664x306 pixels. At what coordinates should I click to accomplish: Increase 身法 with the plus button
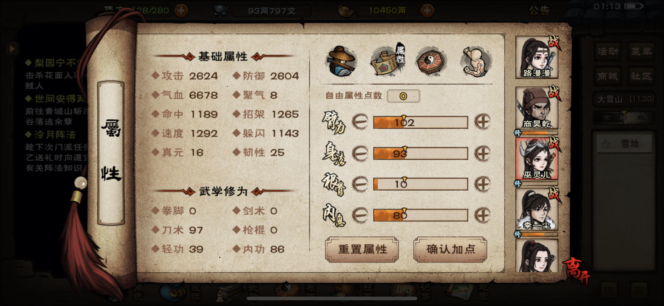tap(482, 153)
